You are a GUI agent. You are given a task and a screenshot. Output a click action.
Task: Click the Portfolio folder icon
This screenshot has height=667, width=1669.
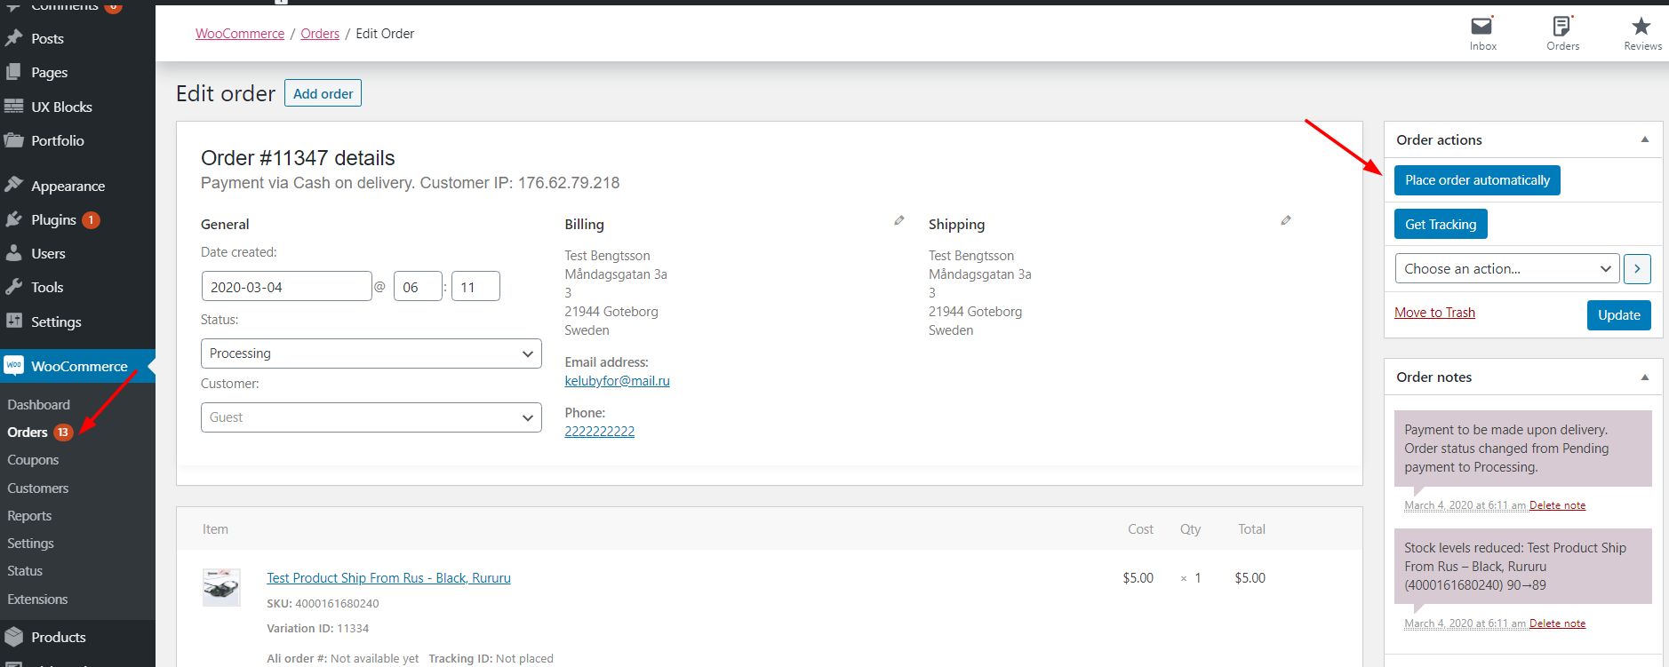click(x=13, y=140)
